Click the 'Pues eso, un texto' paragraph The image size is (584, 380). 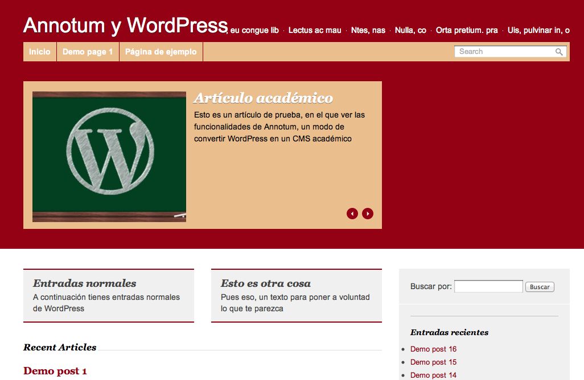click(x=295, y=303)
